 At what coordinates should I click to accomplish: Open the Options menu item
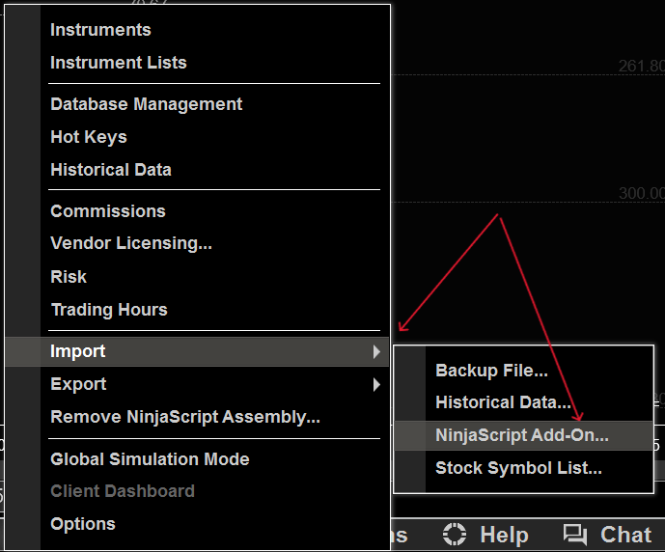[83, 524]
